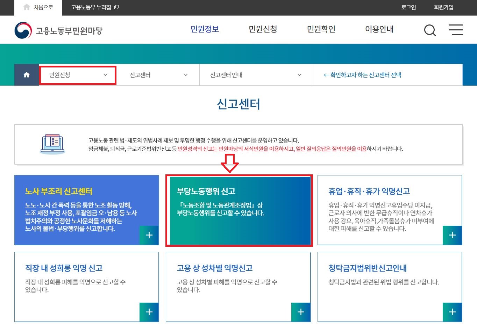Click the 로그인 link

pyautogui.click(x=408, y=7)
